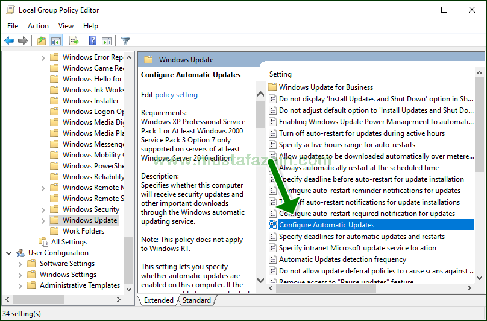
Task: Expand Software Settings under User Configuration
Action: click(x=20, y=264)
